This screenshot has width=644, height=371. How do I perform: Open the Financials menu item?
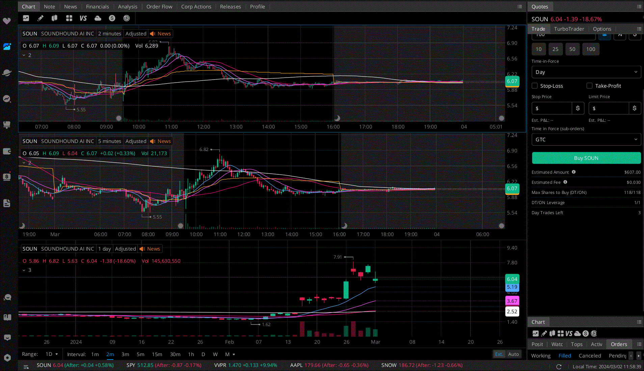(98, 6)
